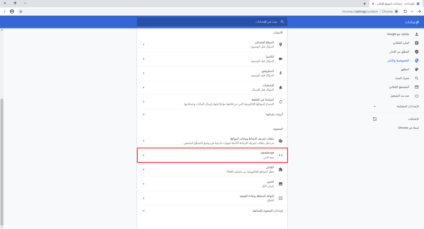Open لمحة عن Chrome link
This screenshot has height=229, width=424.
tap(408, 128)
